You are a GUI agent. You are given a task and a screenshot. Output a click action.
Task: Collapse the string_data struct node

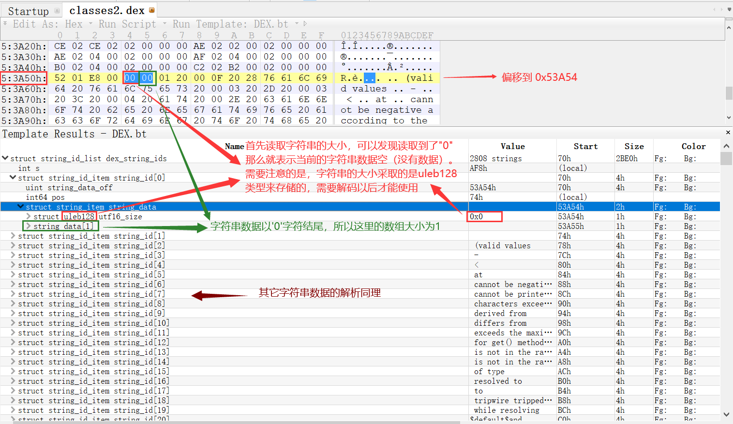tap(21, 207)
